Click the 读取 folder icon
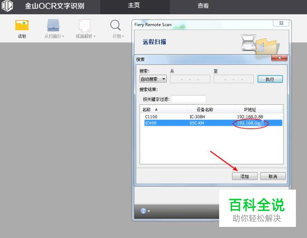 [x=22, y=25]
